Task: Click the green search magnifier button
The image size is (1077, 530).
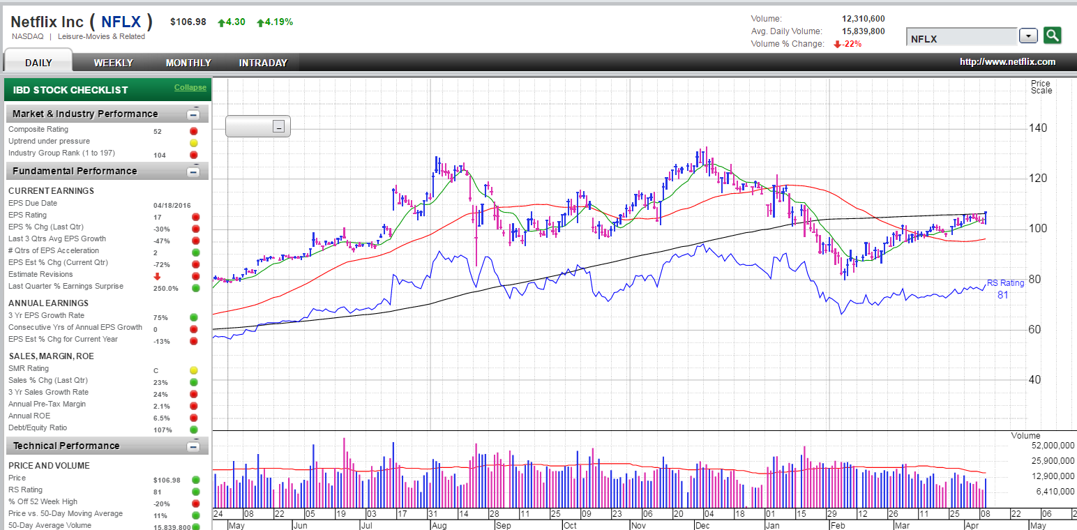Action: (1053, 36)
